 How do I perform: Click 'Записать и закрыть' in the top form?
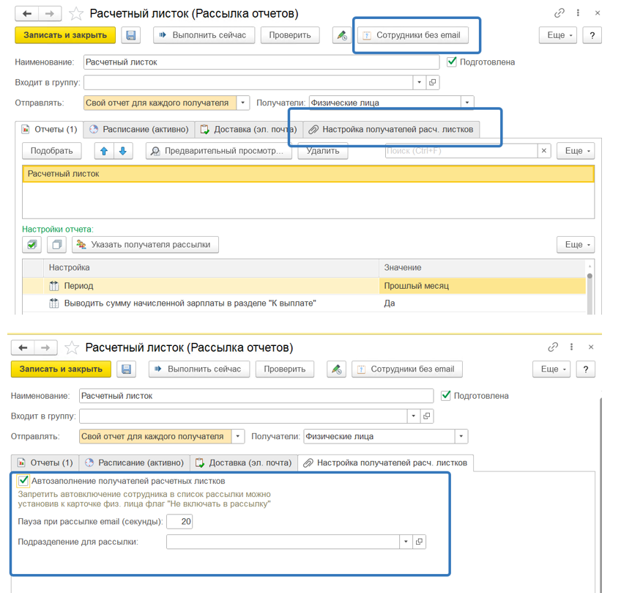tap(65, 35)
